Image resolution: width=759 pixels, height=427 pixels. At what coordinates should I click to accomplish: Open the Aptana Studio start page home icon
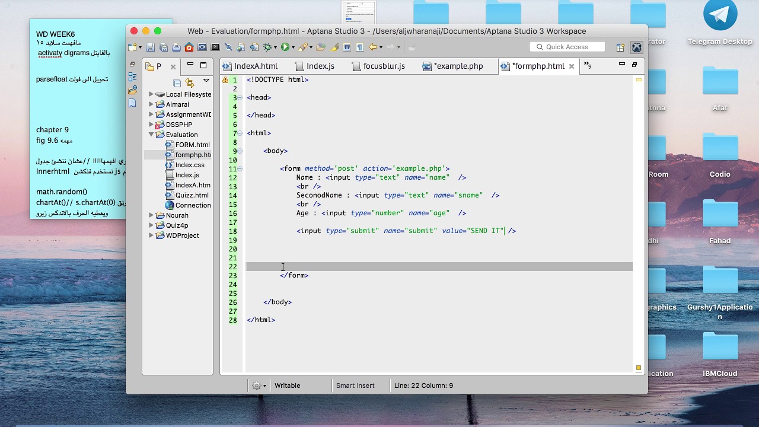pyautogui.click(x=189, y=47)
